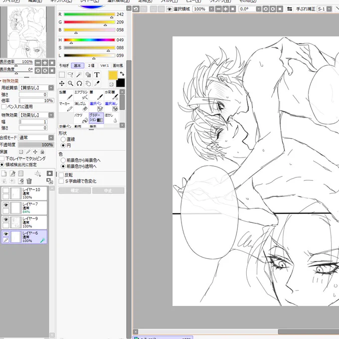Click the foreground yellow color swatch
The width and height of the screenshot is (339, 339).
click(x=113, y=75)
